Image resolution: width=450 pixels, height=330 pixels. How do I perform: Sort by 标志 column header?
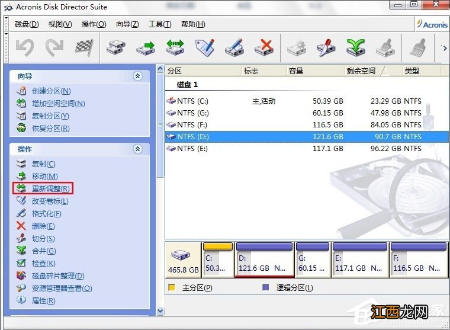pos(264,71)
